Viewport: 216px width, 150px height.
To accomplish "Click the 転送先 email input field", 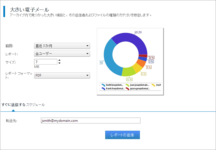I will click(90, 121).
